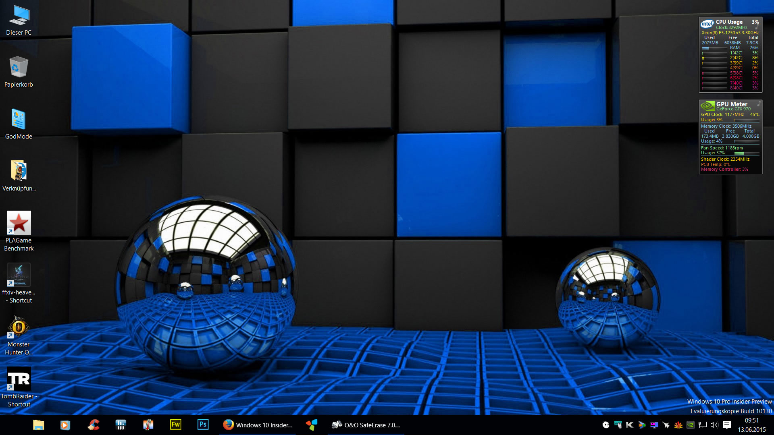Select the PLAGame Benchmark shortcut
Screen dimensions: 774x435
pyautogui.click(x=19, y=223)
